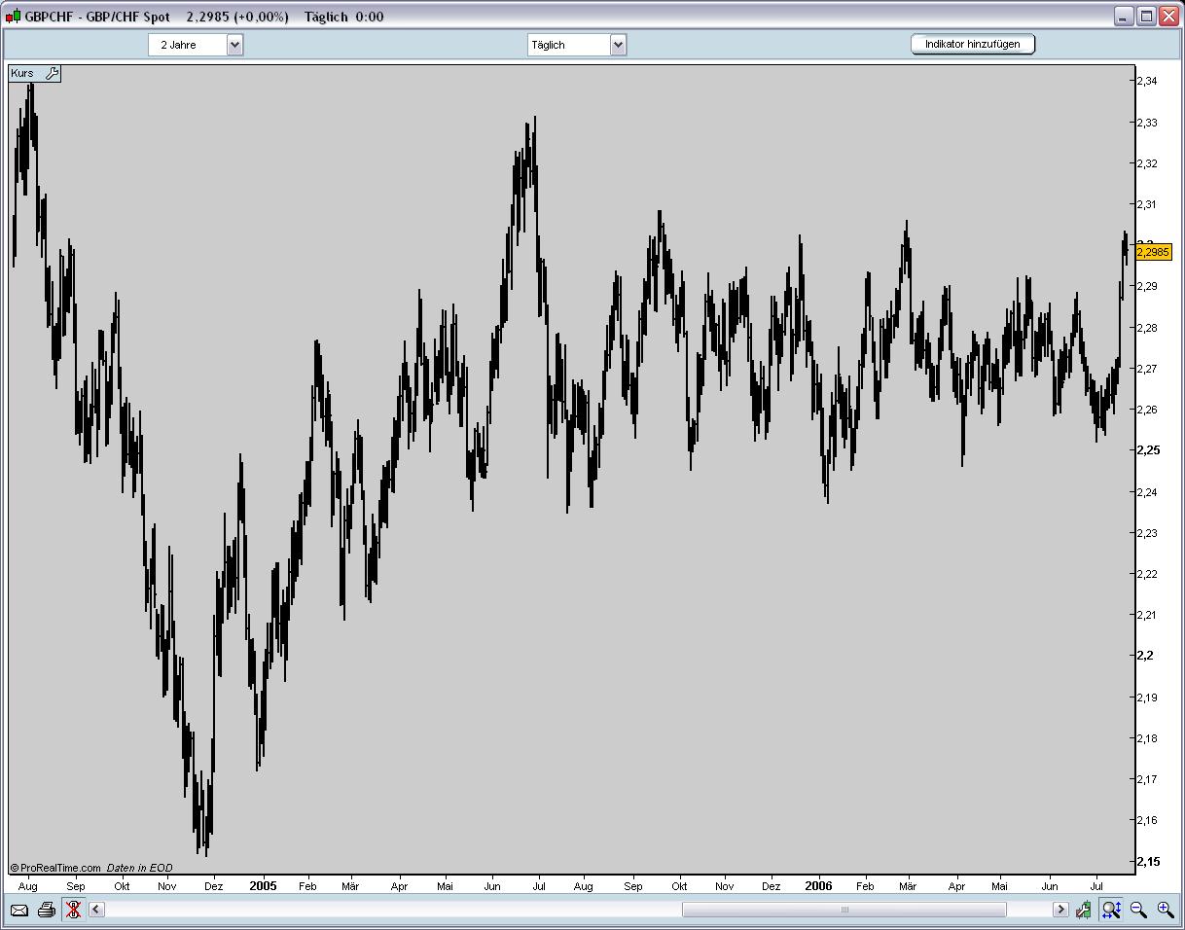
Task: Click the horizontal scrollbar thumb
Action: click(844, 910)
